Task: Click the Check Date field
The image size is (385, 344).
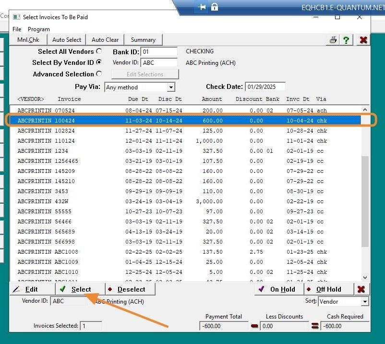Action: tap(265, 87)
